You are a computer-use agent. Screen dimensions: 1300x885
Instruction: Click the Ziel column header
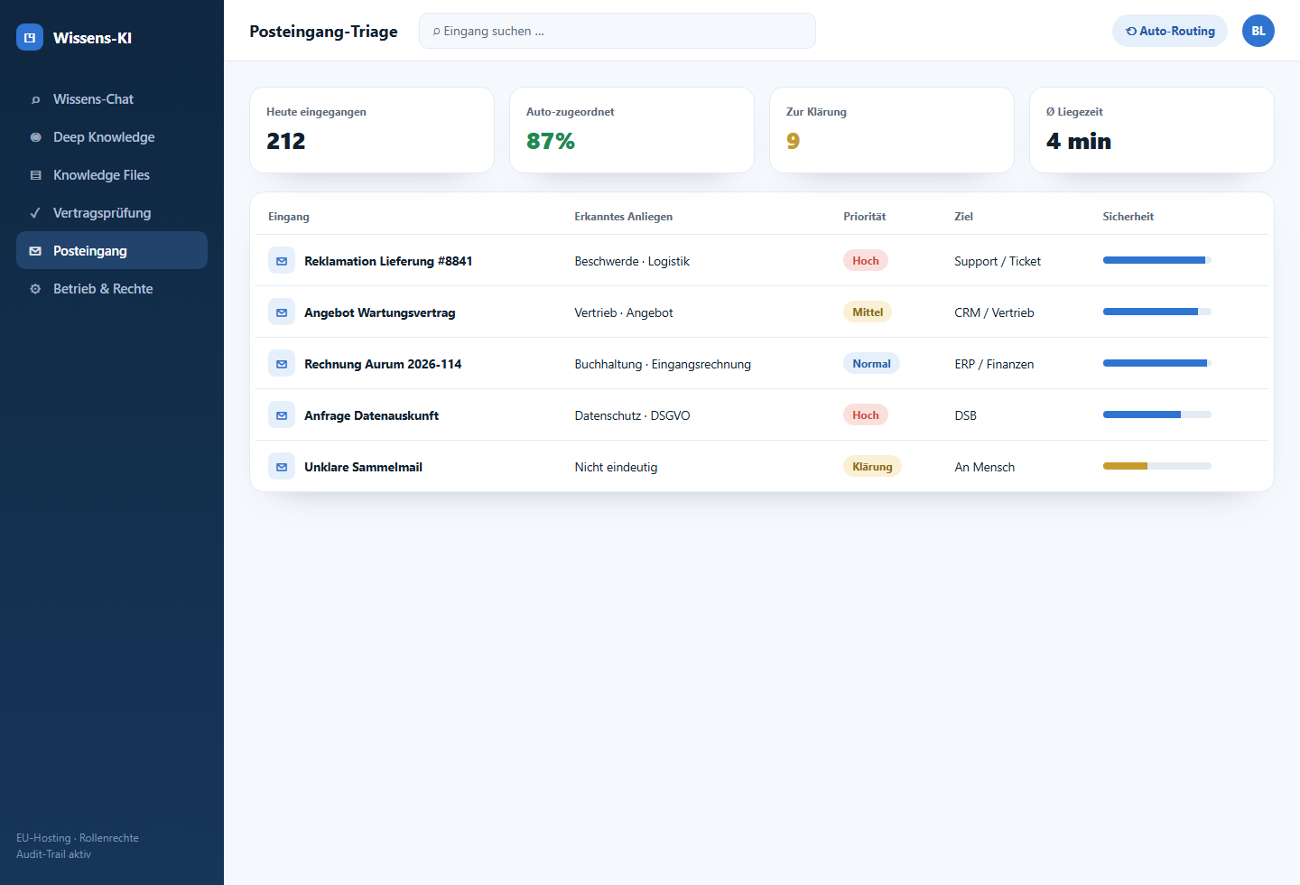click(964, 217)
